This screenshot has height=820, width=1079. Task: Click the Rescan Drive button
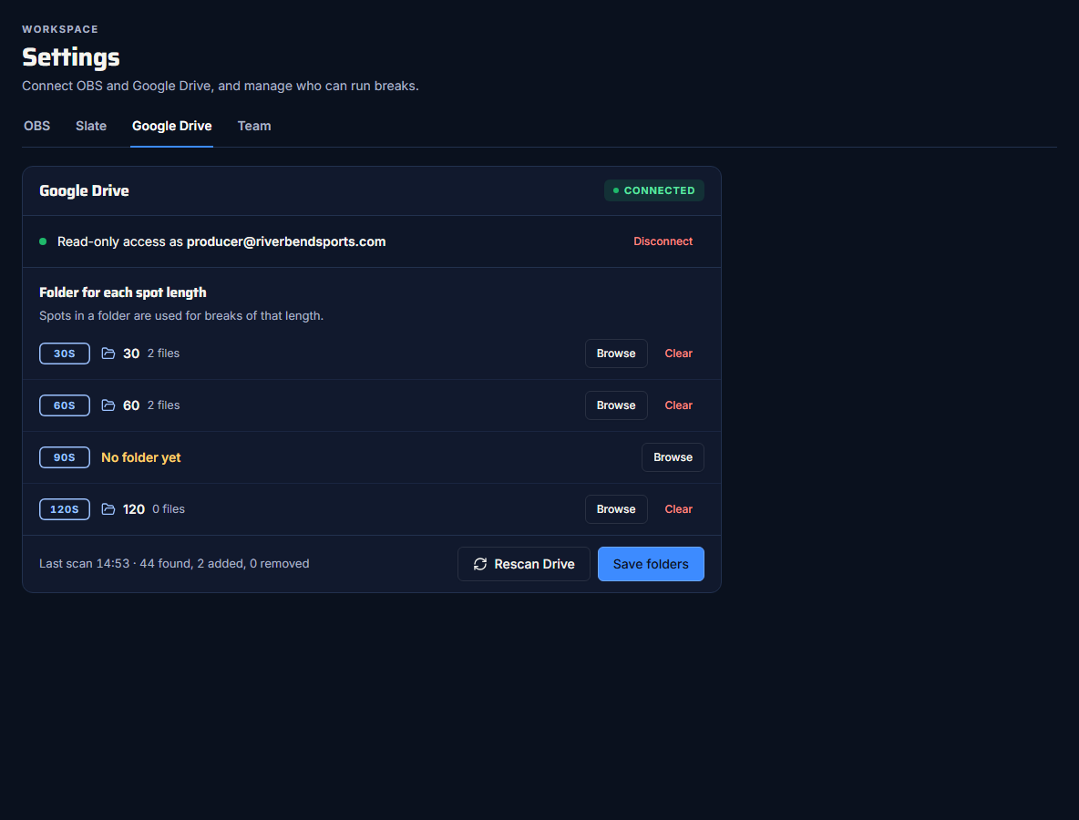[x=524, y=564]
